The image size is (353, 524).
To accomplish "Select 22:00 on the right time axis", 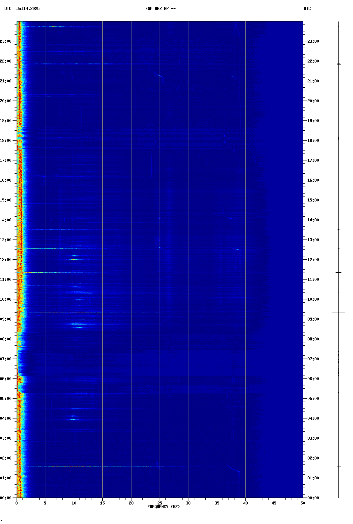I will point(313,61).
